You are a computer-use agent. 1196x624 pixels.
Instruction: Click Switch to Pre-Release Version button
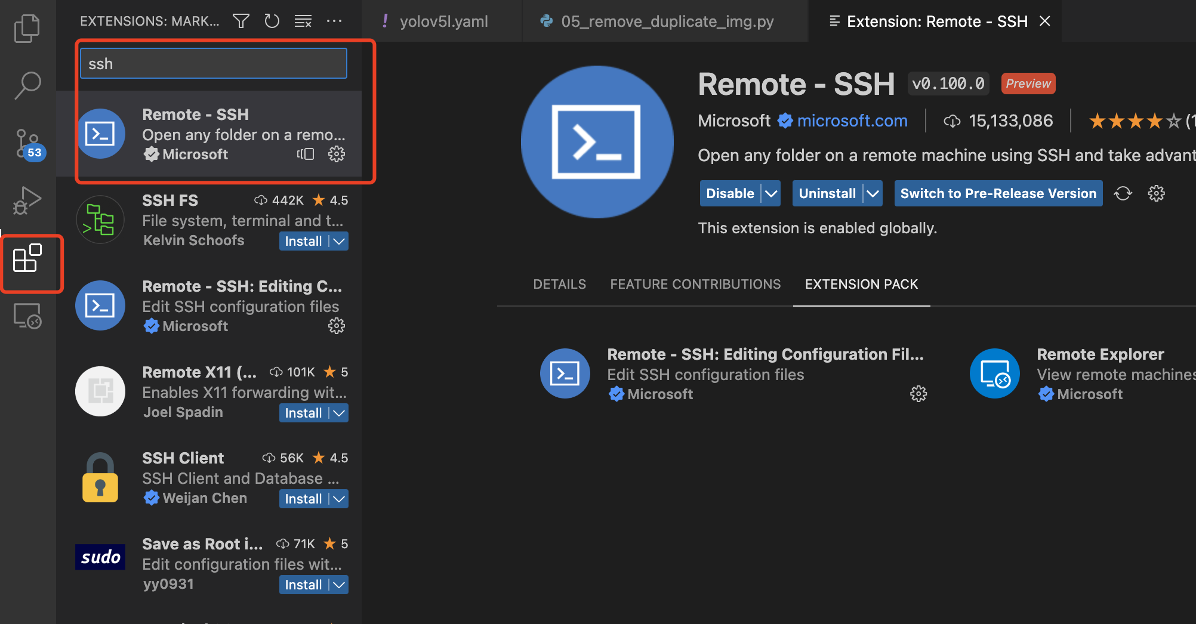pos(998,193)
